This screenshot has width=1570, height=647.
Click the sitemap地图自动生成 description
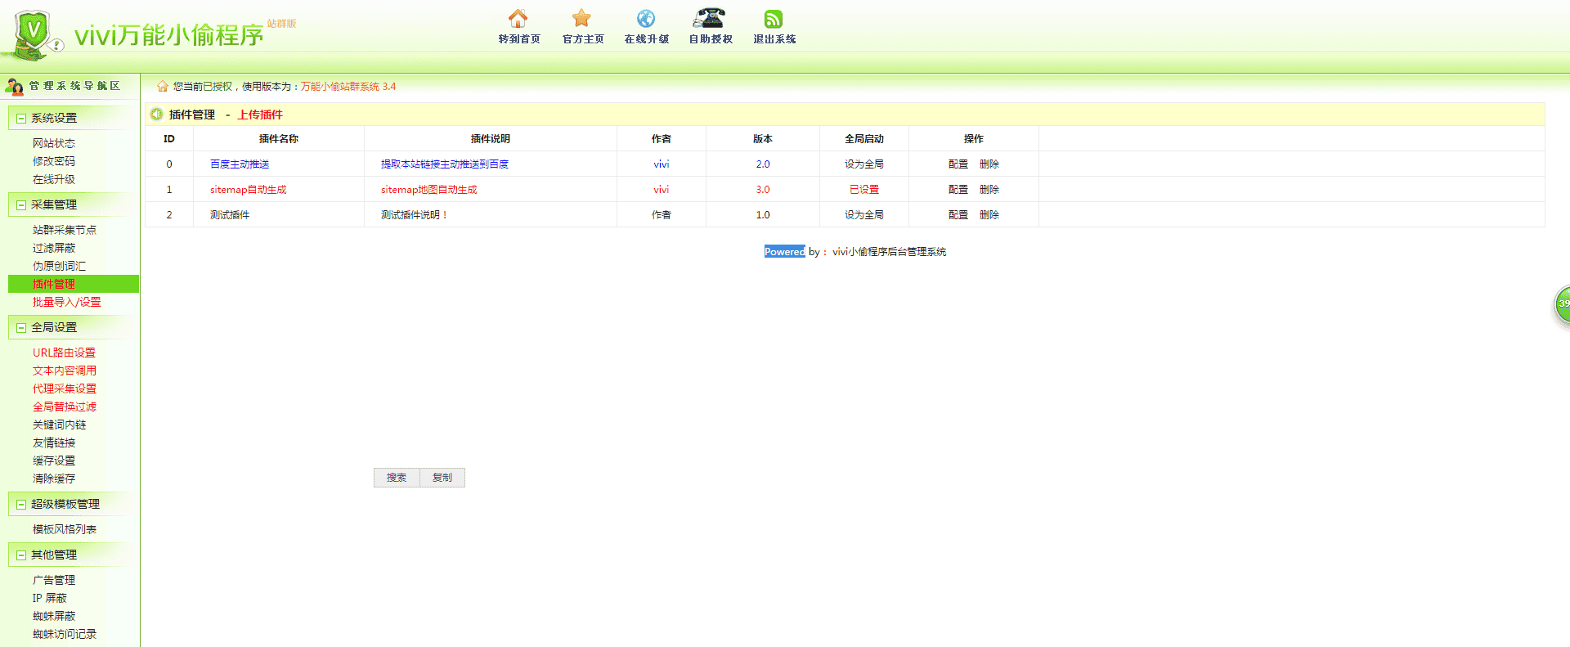(429, 190)
